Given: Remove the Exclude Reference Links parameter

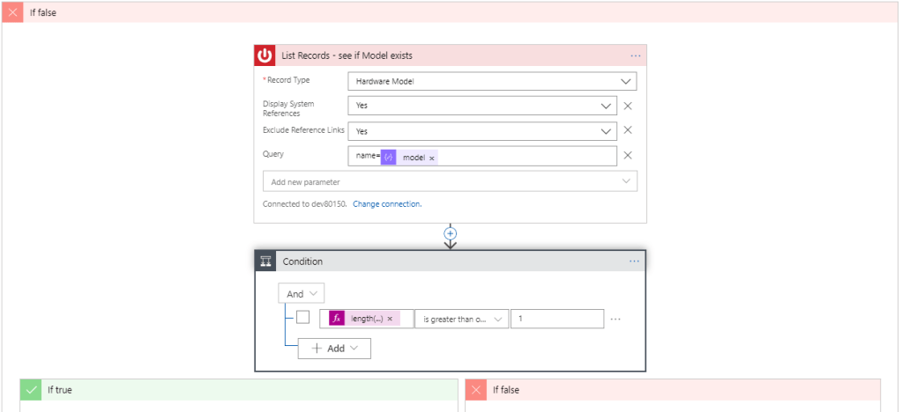Looking at the screenshot, I should tap(628, 130).
